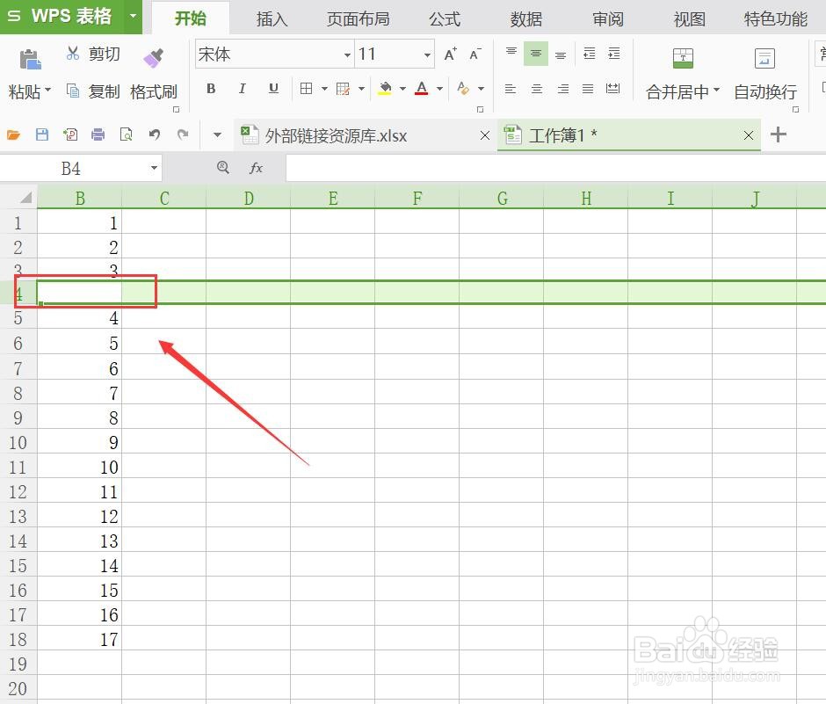
Task: Select the Format Painter tool
Action: tap(154, 70)
